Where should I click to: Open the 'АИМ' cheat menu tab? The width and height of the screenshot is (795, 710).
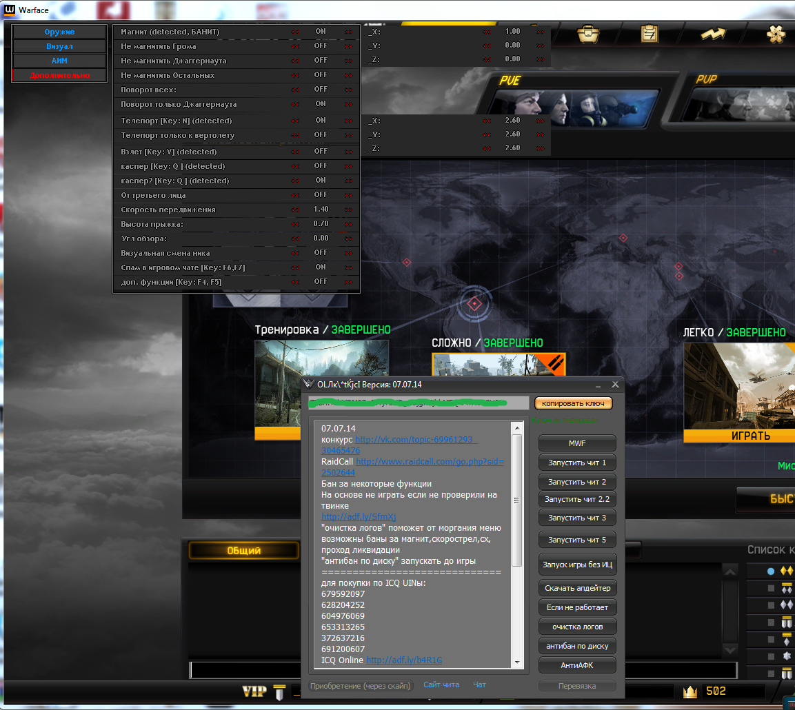click(59, 60)
